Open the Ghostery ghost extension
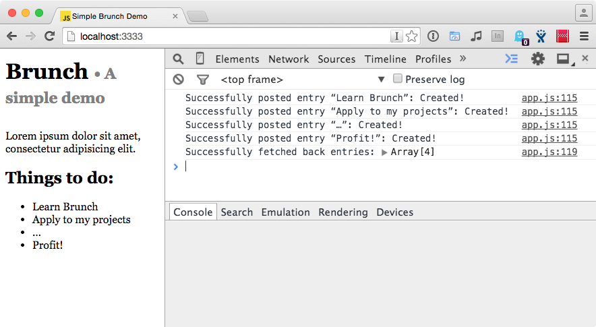Screen dimensions: 596x327 [520, 37]
